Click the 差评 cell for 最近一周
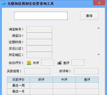107x95 pixels. click(x=87, y=86)
